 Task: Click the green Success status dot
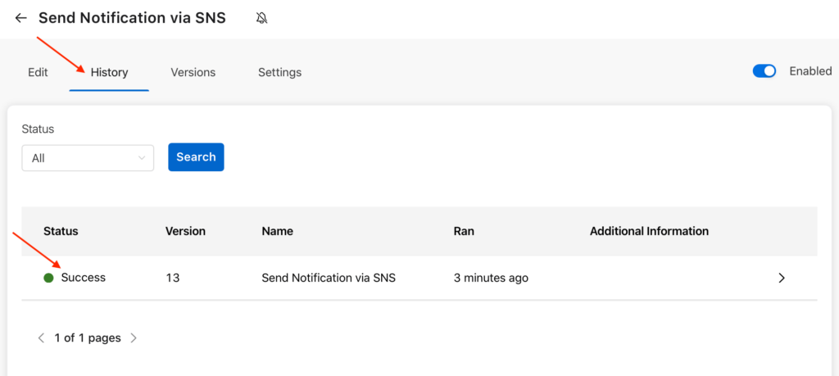click(x=48, y=278)
